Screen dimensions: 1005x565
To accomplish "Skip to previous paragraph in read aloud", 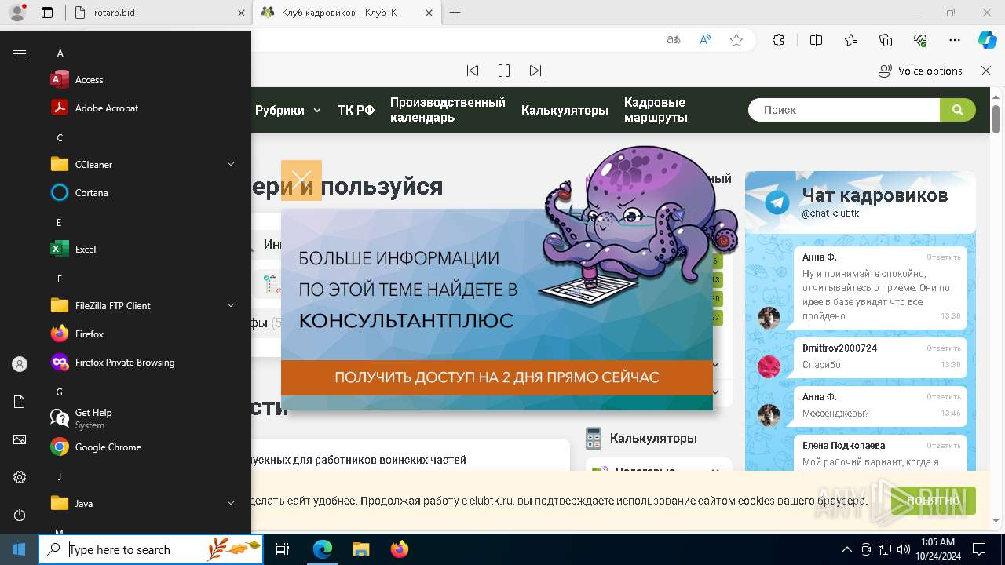I will (473, 71).
